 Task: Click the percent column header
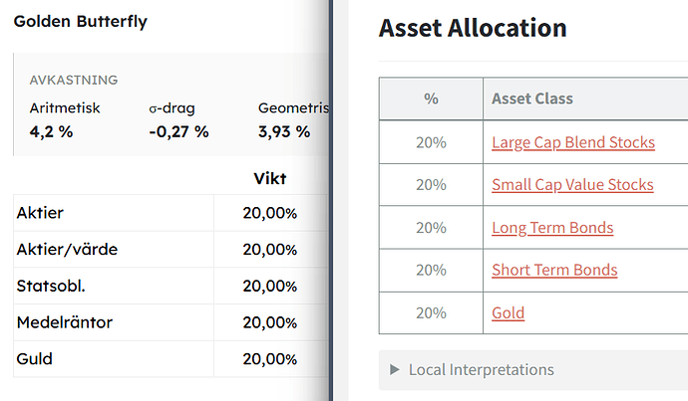[x=431, y=99]
